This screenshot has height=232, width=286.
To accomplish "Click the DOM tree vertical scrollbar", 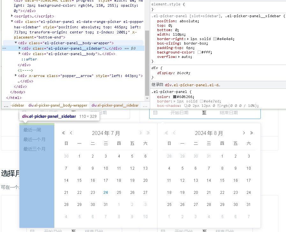I will coord(147,63).
